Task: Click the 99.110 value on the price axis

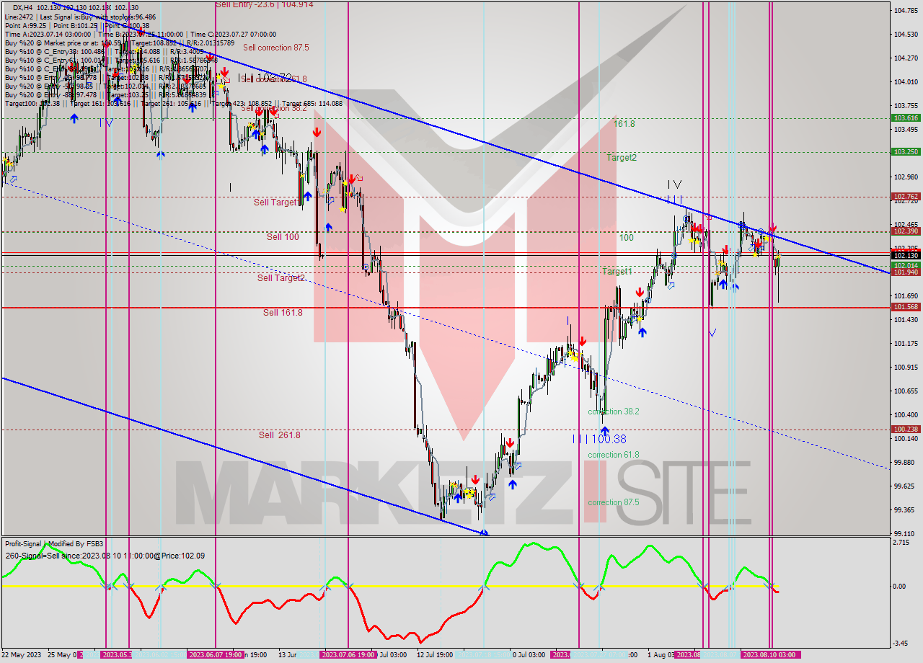Action: click(x=906, y=534)
